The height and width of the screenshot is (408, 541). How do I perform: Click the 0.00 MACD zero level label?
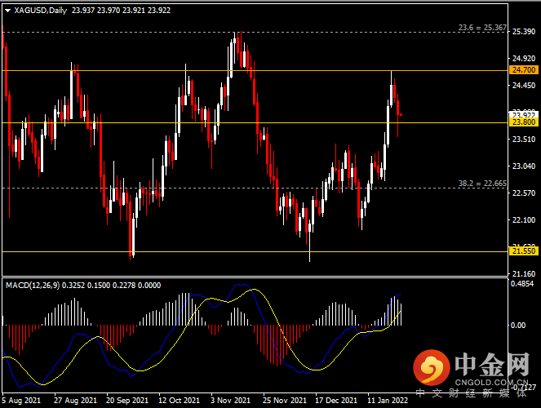click(518, 325)
